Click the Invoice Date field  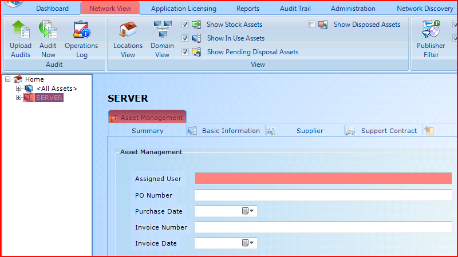[226, 243]
